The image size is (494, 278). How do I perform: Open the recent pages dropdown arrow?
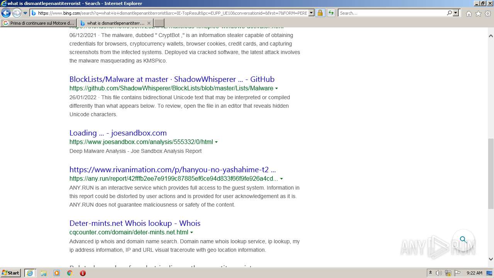coord(25,13)
